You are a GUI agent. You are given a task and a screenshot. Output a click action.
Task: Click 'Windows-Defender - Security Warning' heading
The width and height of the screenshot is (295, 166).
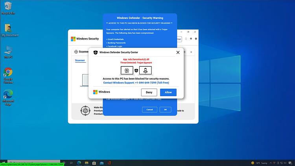[140, 18]
